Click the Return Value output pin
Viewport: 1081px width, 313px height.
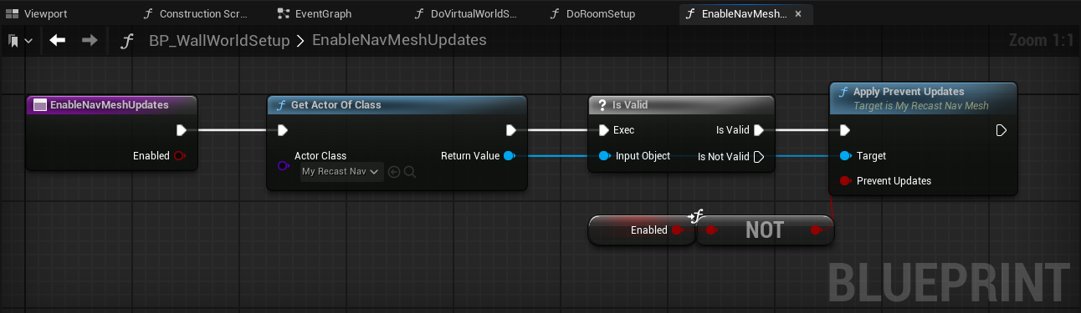point(510,156)
